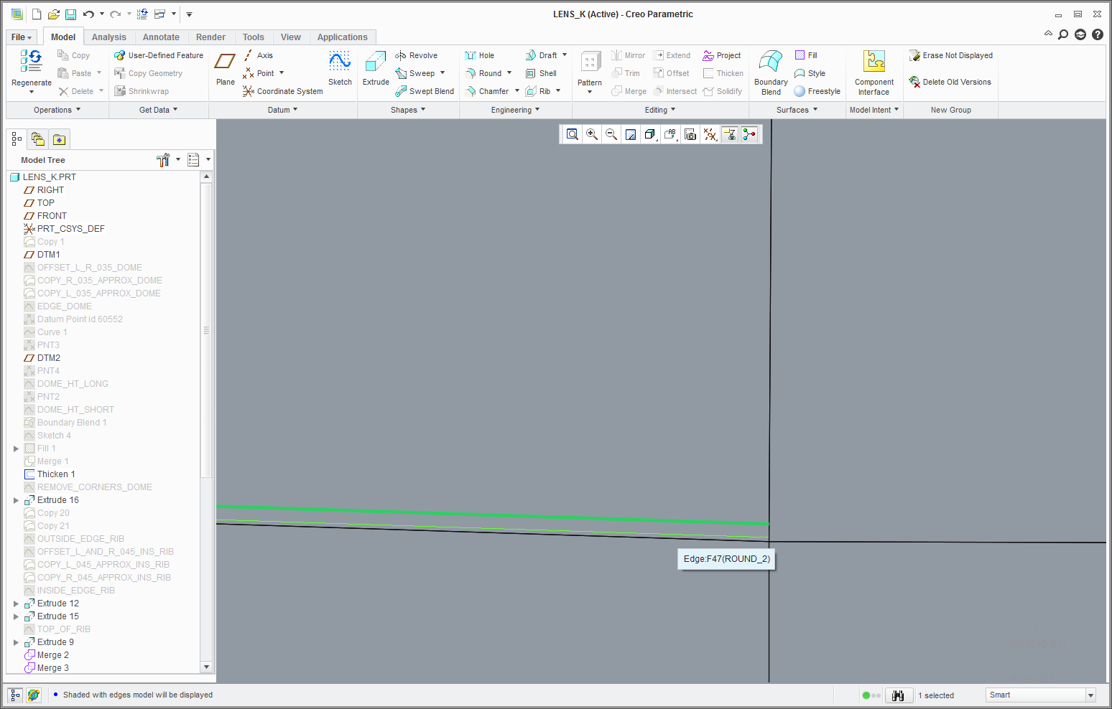
Task: Expand the Extrude 9 feature node
Action: tap(16, 642)
